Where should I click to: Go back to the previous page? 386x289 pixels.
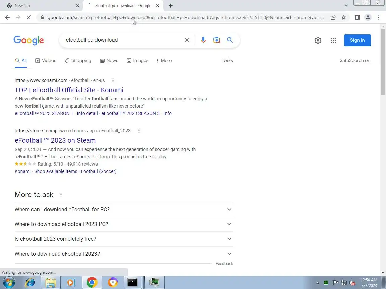coord(7,17)
